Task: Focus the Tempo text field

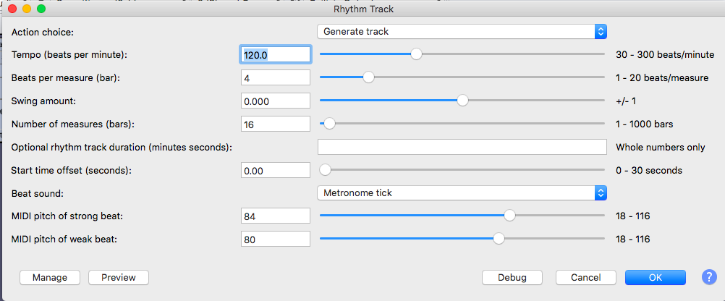Action: pos(276,54)
